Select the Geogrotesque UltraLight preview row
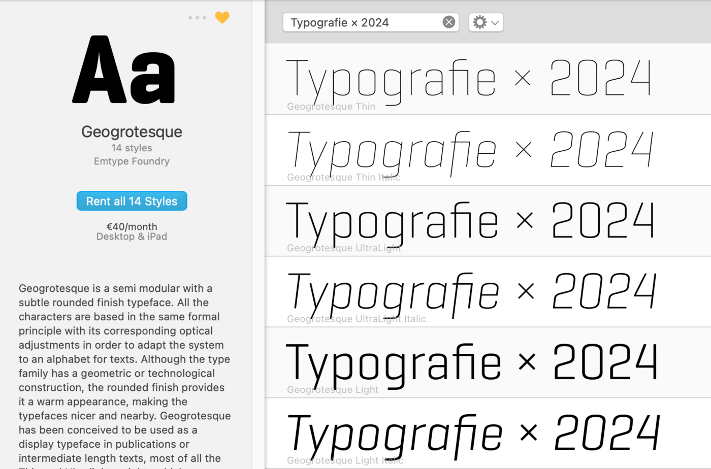The width and height of the screenshot is (711, 469). coord(488,221)
